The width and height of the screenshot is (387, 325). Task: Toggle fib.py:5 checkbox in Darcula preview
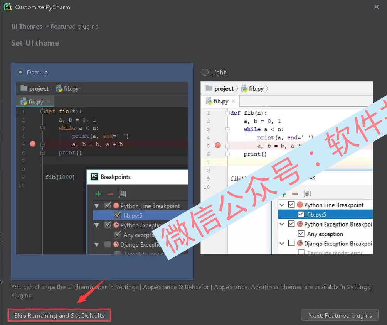pyautogui.click(x=118, y=215)
